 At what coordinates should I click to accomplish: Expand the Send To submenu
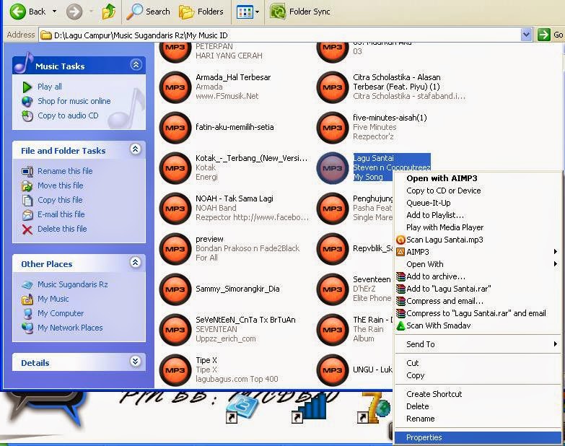pos(478,344)
